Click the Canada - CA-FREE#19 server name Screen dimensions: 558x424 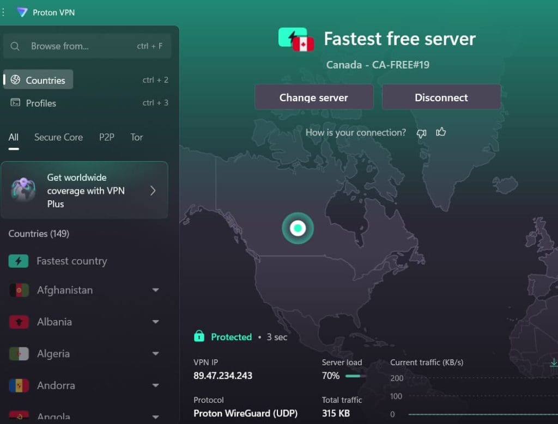[378, 65]
